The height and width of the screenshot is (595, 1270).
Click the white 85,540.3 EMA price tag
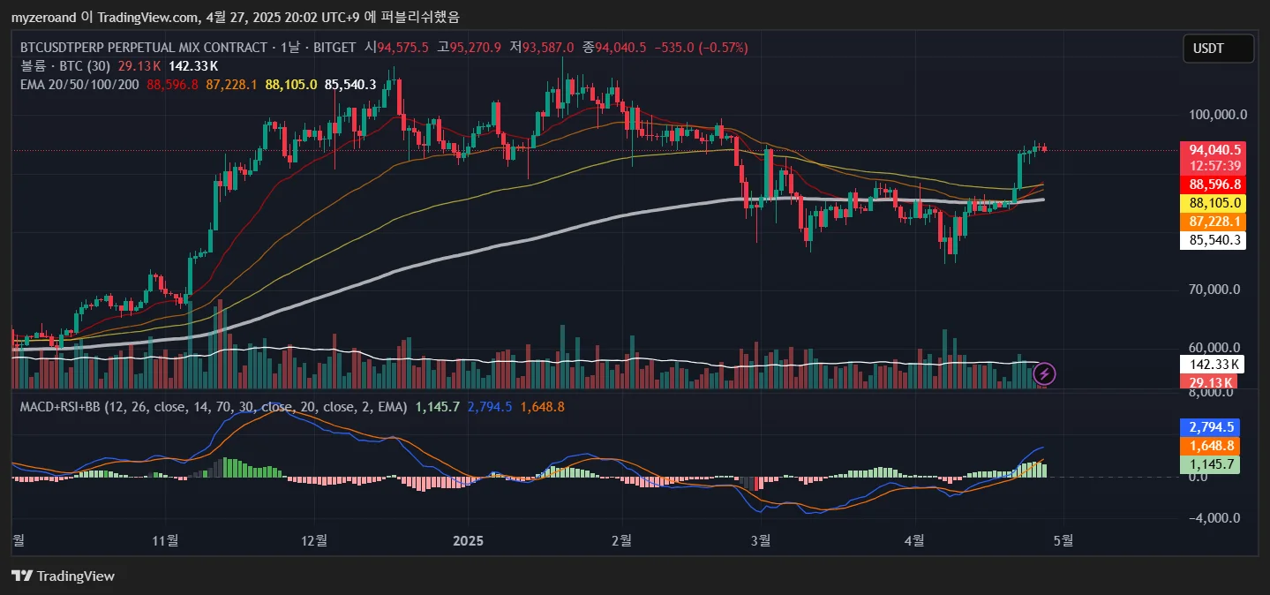(x=1214, y=239)
